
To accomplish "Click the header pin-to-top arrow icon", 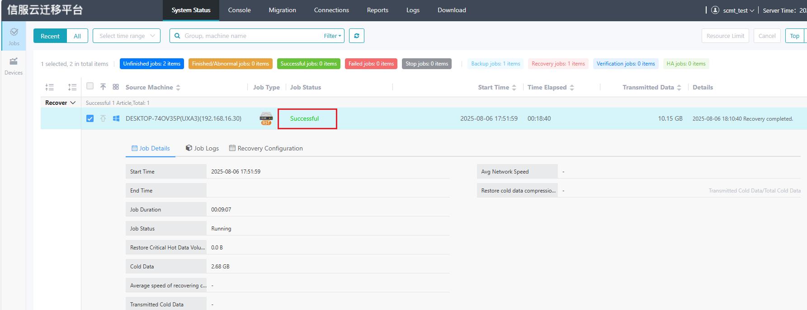I will tap(103, 87).
